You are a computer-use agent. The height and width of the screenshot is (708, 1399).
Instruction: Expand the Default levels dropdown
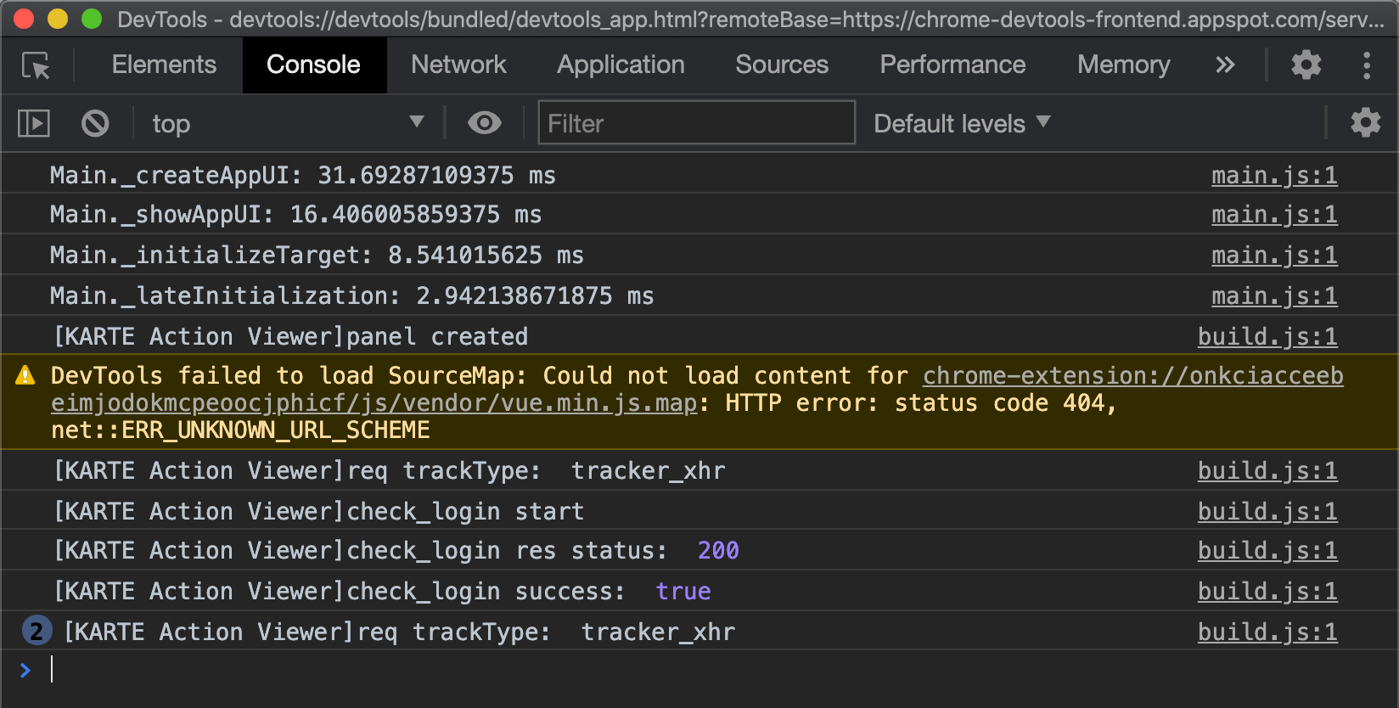(962, 124)
